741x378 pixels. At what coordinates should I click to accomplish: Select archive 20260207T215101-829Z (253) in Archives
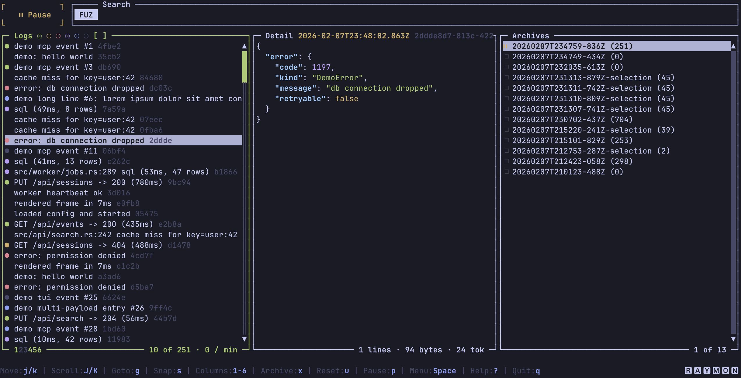point(572,140)
